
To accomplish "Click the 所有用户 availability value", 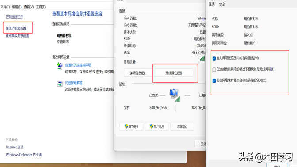I will coord(250,43).
